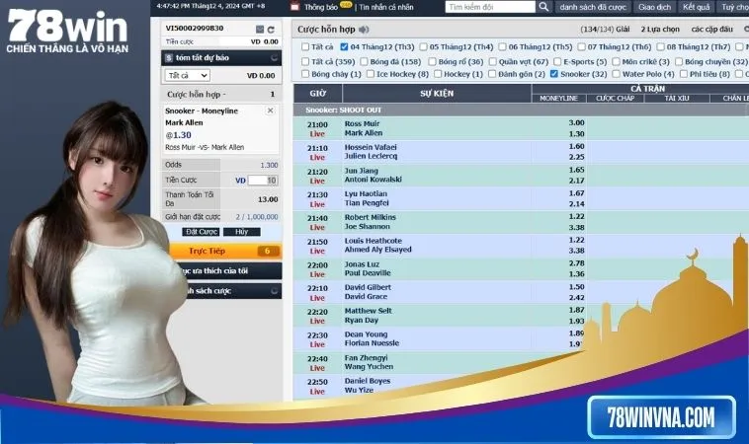Click the Tiền Cược stake input field
749x444 pixels.
click(x=263, y=181)
